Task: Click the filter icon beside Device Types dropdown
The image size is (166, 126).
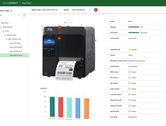Action: point(25,15)
